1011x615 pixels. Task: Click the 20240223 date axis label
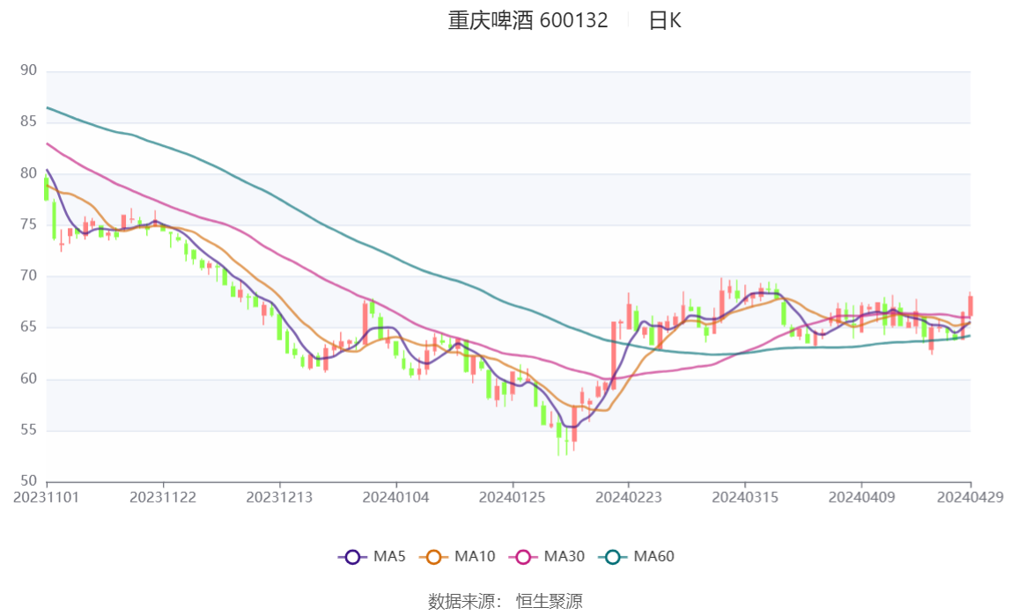(x=629, y=498)
